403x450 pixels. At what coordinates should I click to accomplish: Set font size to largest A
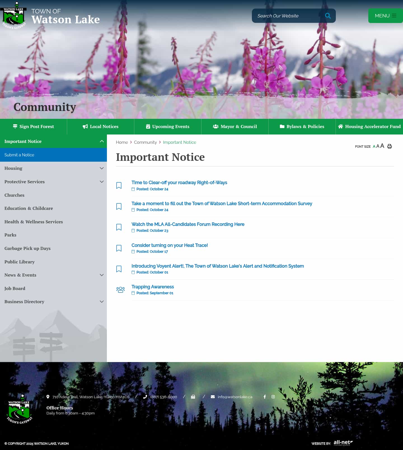coord(382,146)
